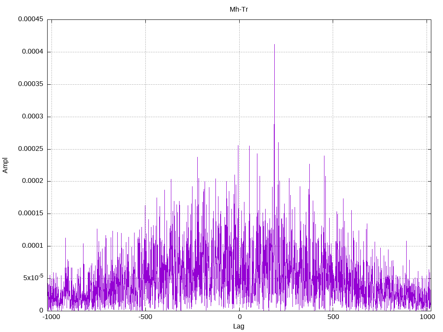Click the plot title Mh-Tr
The width and height of the screenshot is (443, 332).
239,10
